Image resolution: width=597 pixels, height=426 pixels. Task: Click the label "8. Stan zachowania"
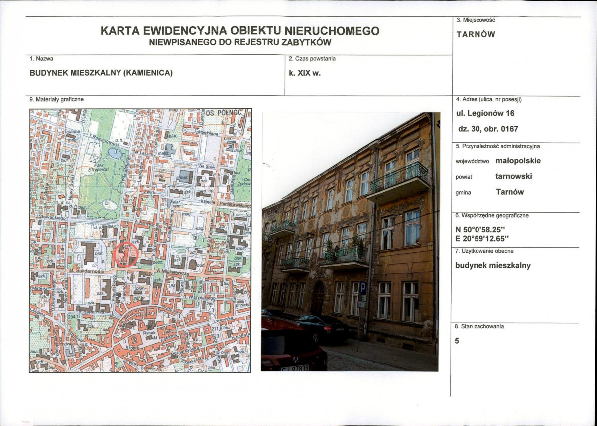[x=479, y=326]
